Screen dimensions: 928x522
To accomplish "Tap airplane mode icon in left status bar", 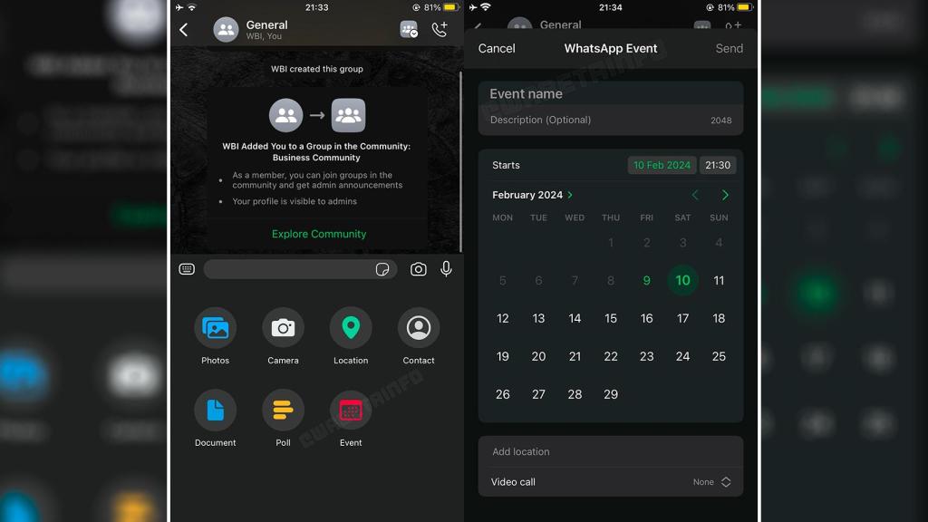I will (x=179, y=7).
